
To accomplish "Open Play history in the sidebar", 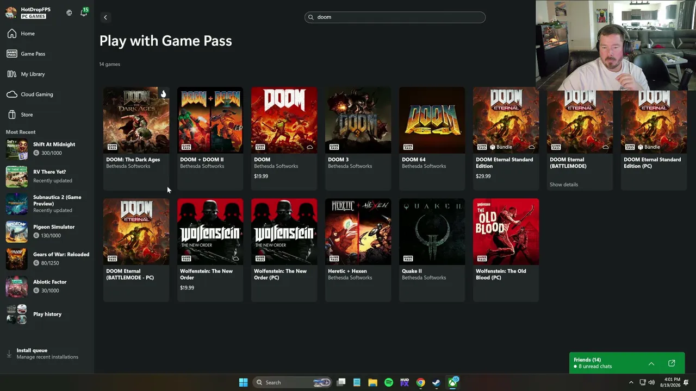I will point(47,314).
